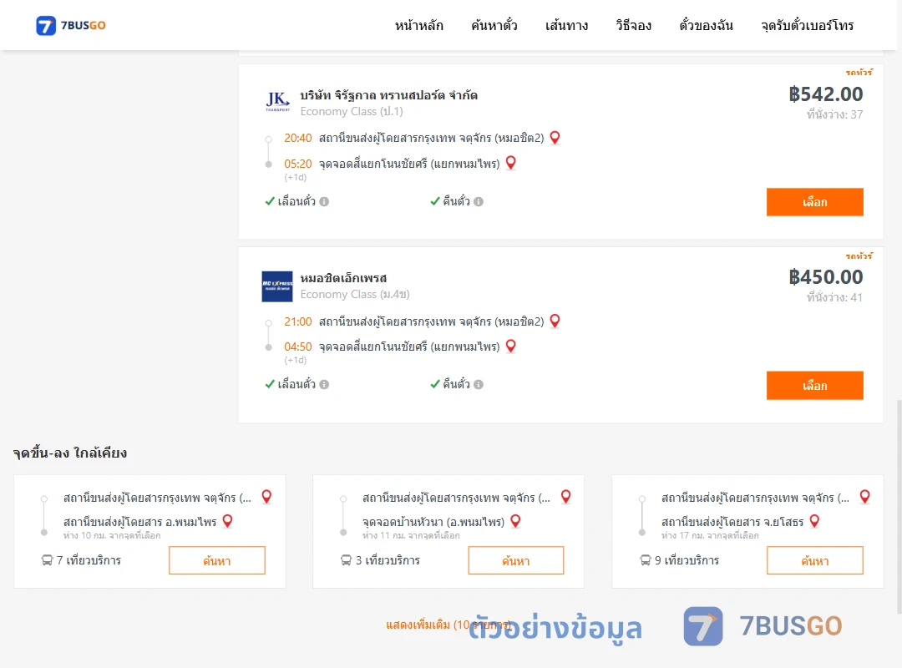This screenshot has height=668, width=902.
Task: Click the 21:00 departure time
Action: coord(298,321)
